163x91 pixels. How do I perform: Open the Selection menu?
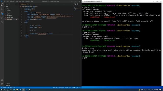tap(12, 1)
